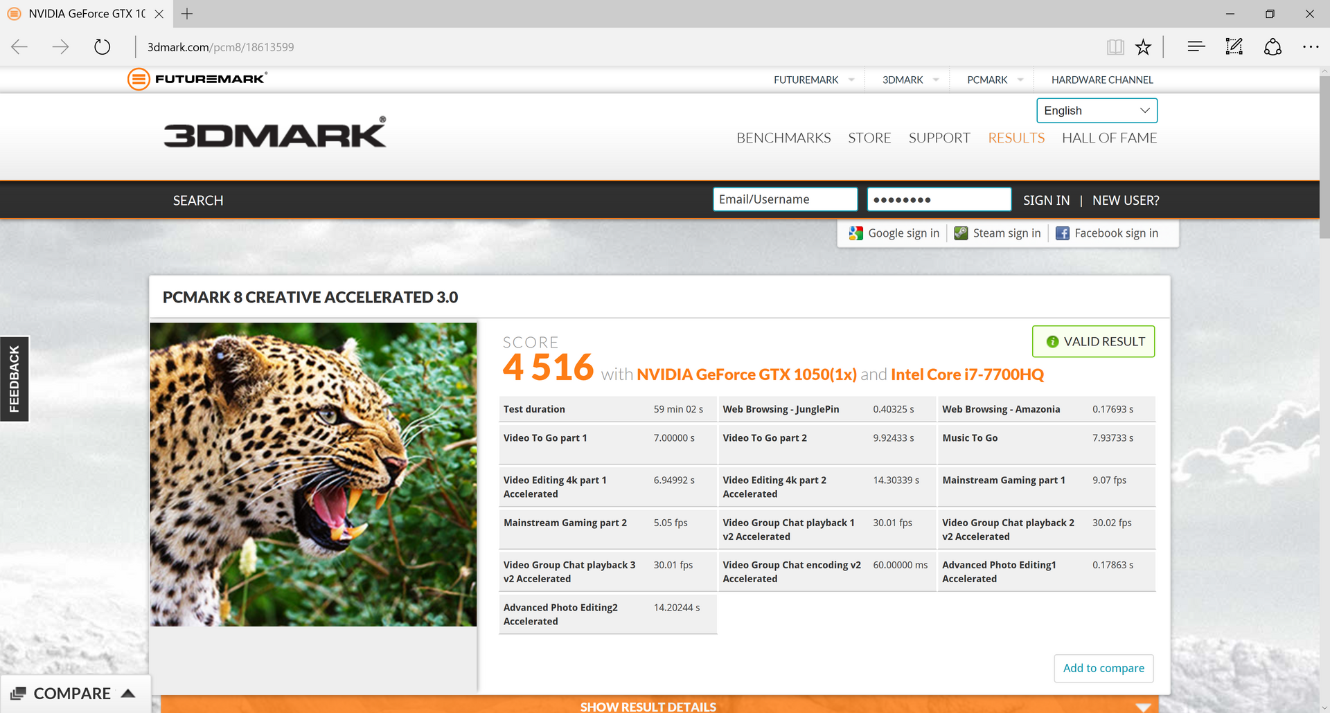Image resolution: width=1330 pixels, height=713 pixels.
Task: Make a web note pen icon
Action: tap(1234, 47)
